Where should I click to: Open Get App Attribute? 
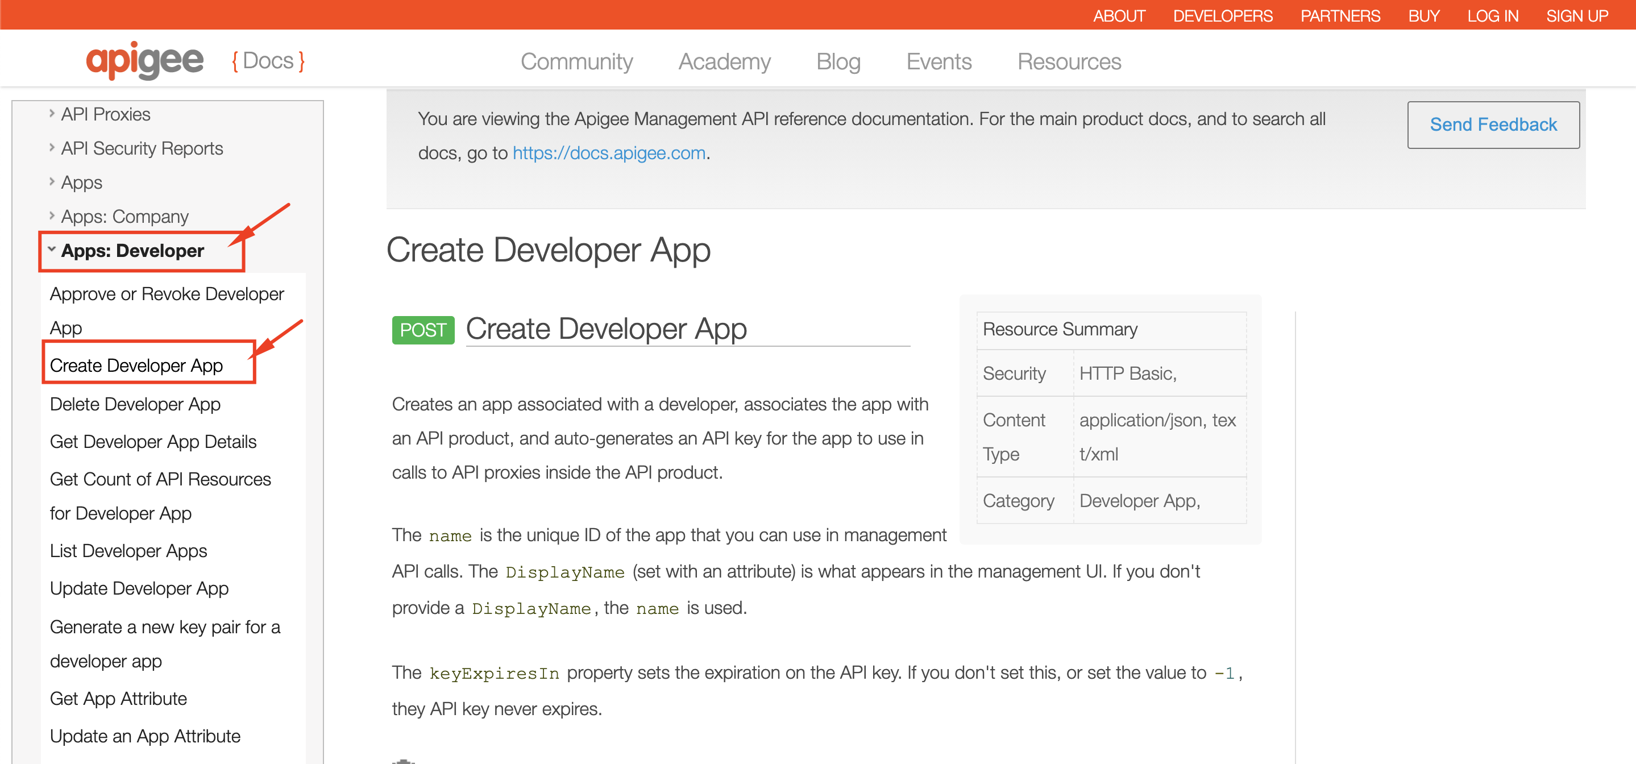[x=118, y=699]
